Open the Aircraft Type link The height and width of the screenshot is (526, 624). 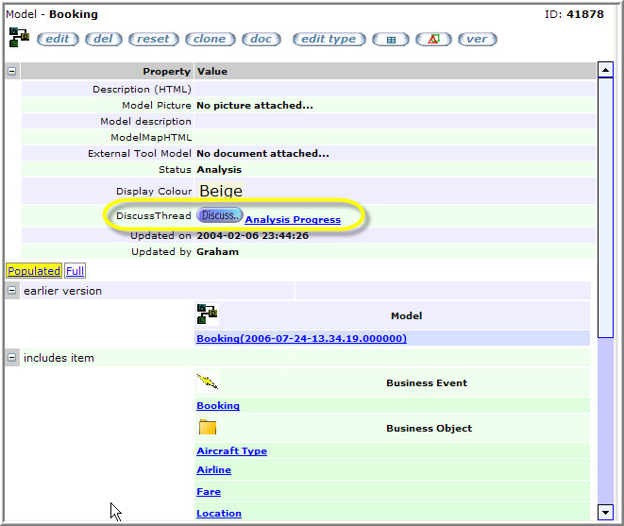[x=231, y=451]
